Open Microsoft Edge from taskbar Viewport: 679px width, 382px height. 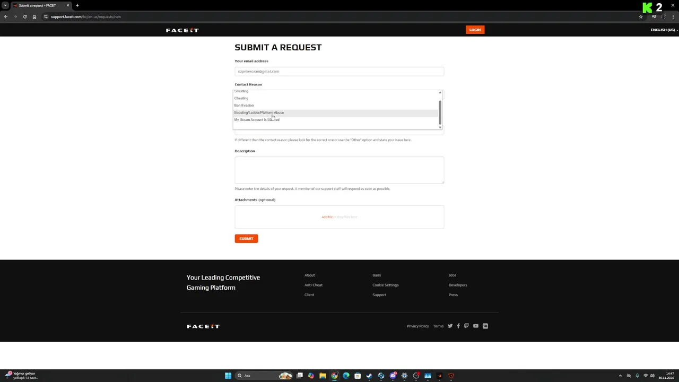pyautogui.click(x=346, y=376)
